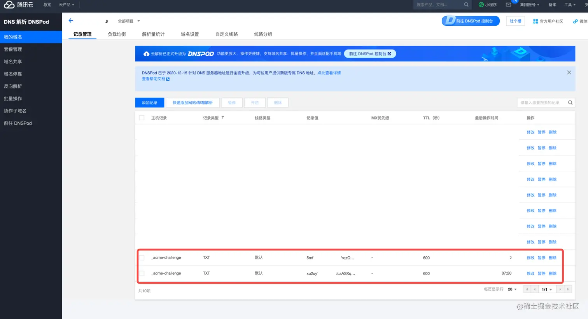Viewport: 588px width, 319px height.
Task: Switch to the 域名设置 tab
Action: click(190, 34)
